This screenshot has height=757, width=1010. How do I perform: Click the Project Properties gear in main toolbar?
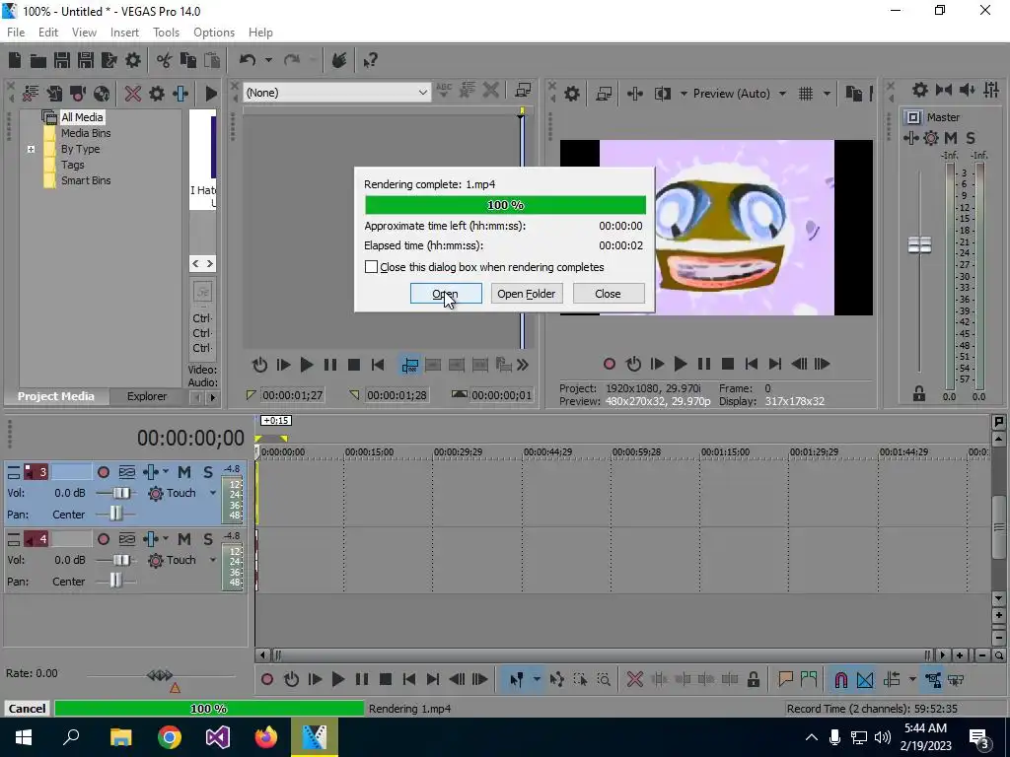[133, 60]
